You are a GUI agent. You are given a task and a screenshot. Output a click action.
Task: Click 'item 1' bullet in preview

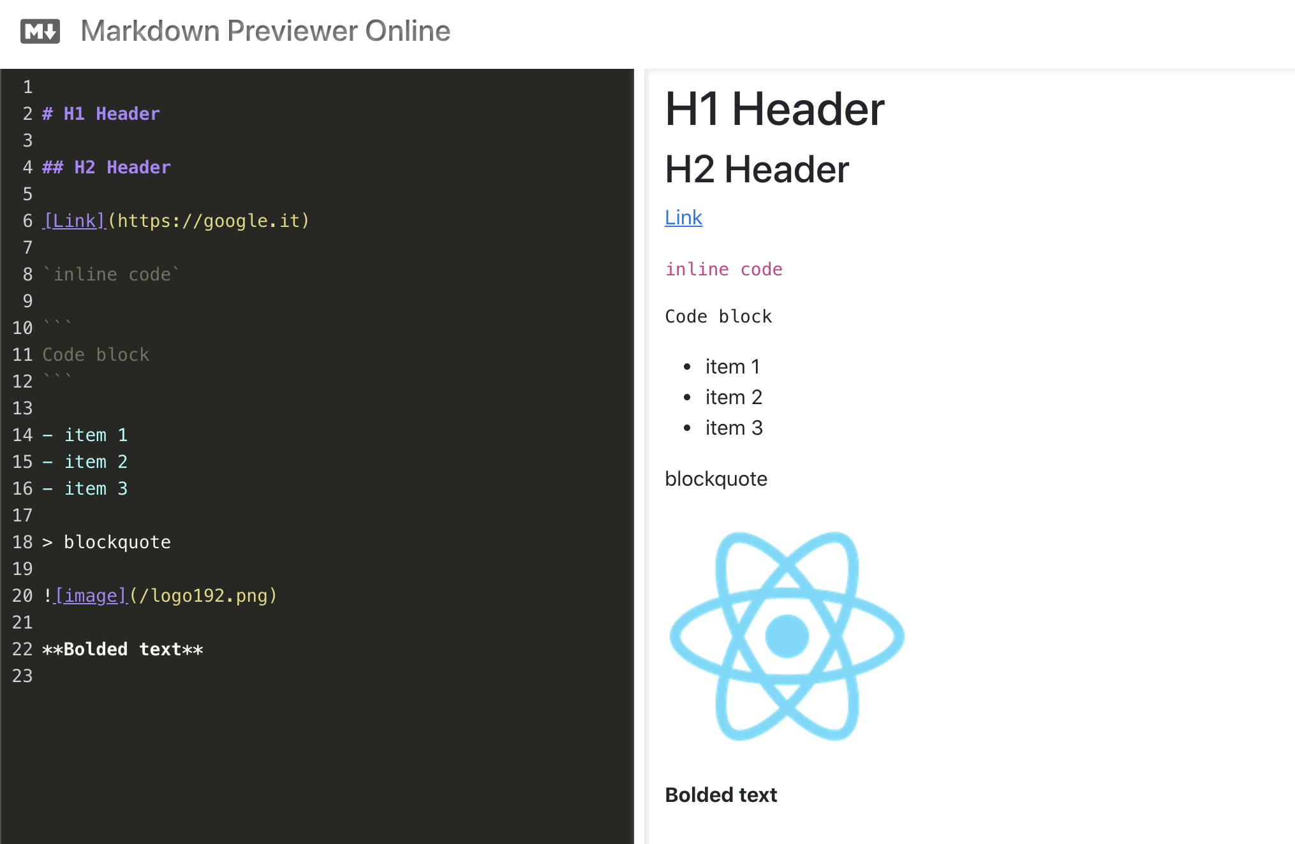coord(732,367)
